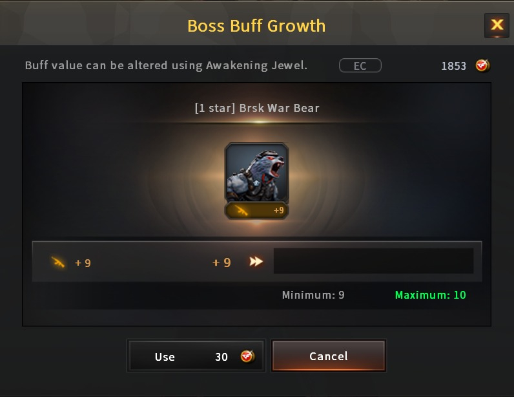Click the [1 star] Brsk War Bear title
The height and width of the screenshot is (397, 514).
point(256,108)
